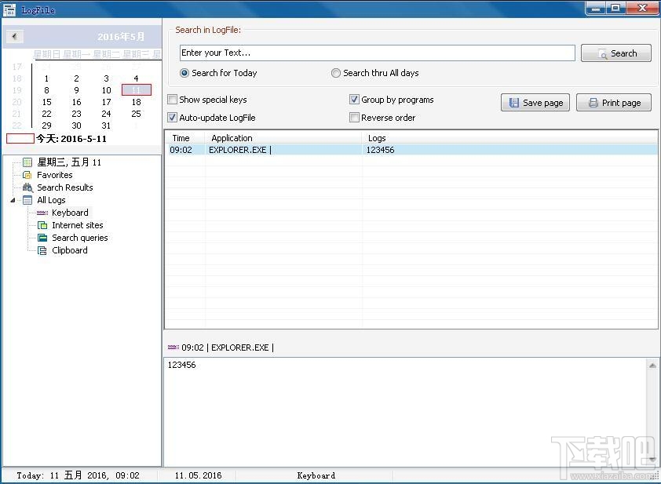
Task: Open the Clipboard log icon
Action: 42,250
